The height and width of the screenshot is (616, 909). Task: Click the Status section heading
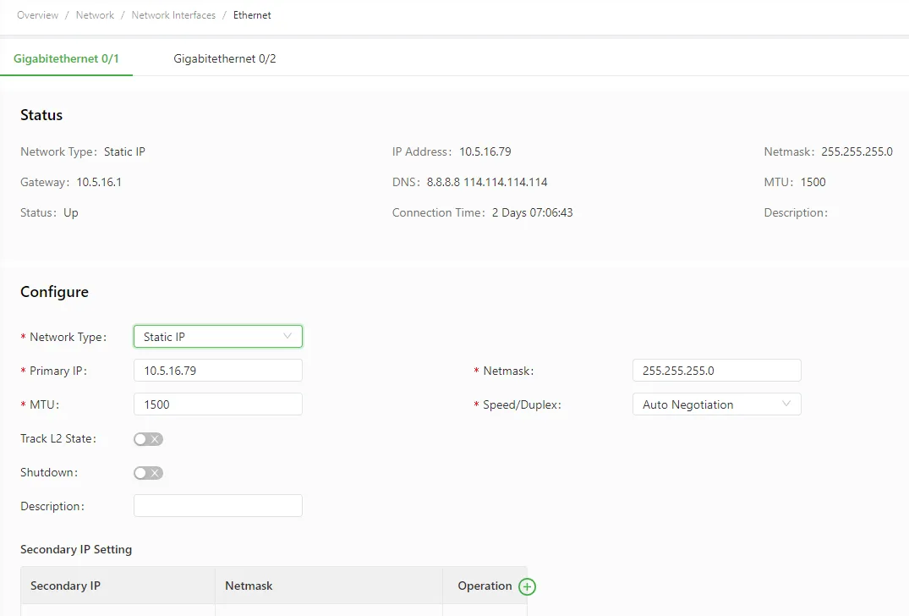(x=41, y=115)
